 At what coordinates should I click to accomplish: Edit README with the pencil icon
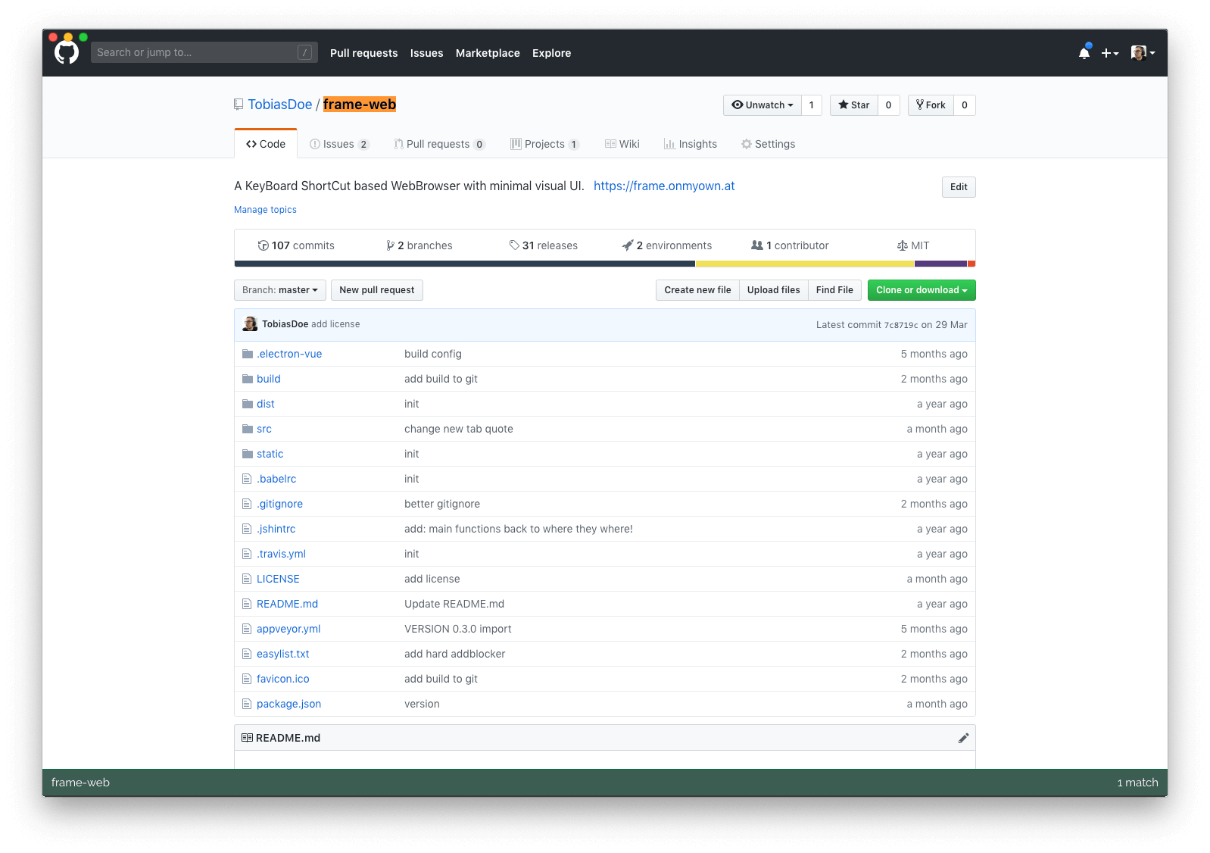[x=963, y=738]
